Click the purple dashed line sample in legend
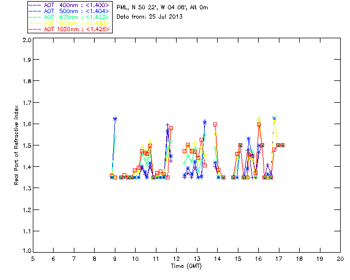This screenshot has height=280, width=350. coord(35,5)
